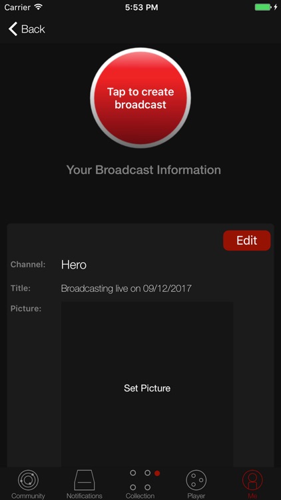Open the Notifications tab
This screenshot has width=281, height=500.
tap(84, 484)
